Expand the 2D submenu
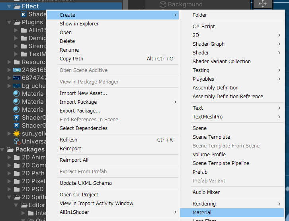289x221 pixels. click(x=232, y=35)
